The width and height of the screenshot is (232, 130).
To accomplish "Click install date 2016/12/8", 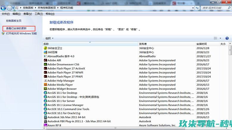I will [x=203, y=48].
